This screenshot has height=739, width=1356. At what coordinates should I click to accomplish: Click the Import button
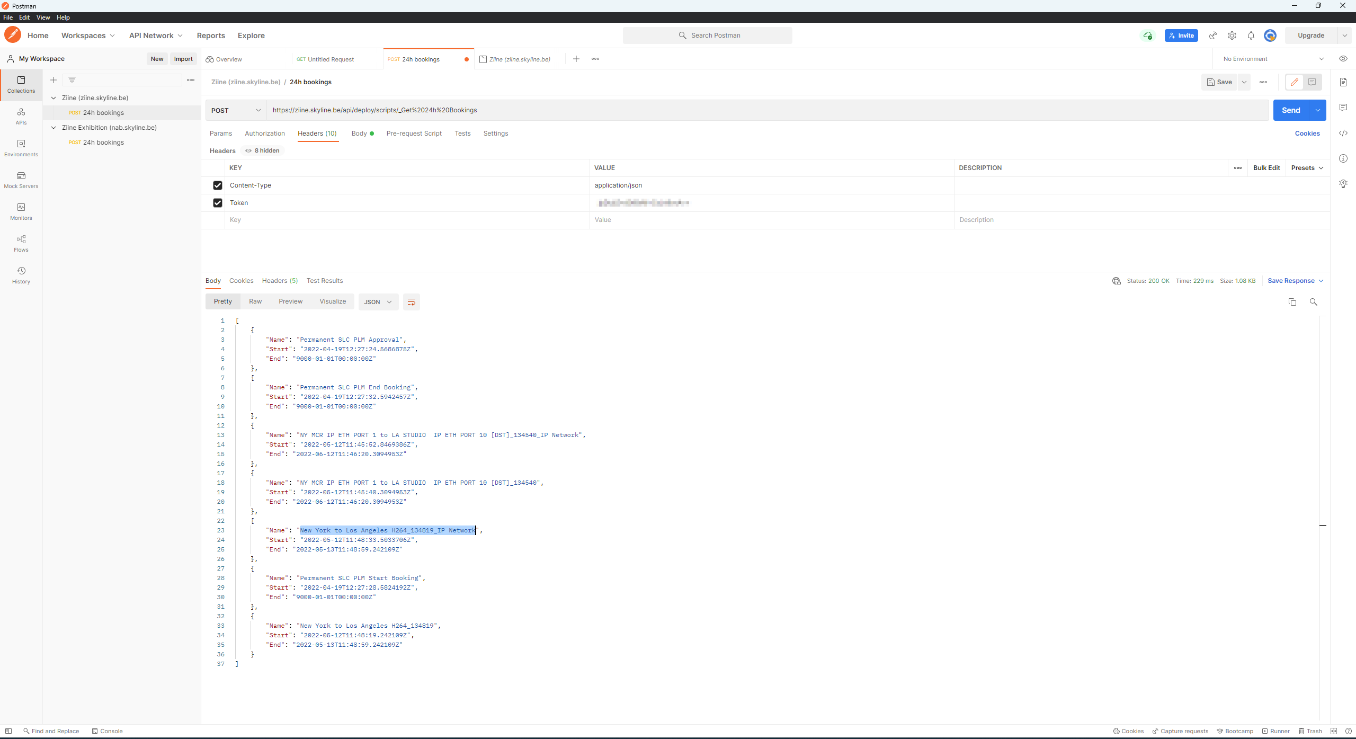(183, 59)
